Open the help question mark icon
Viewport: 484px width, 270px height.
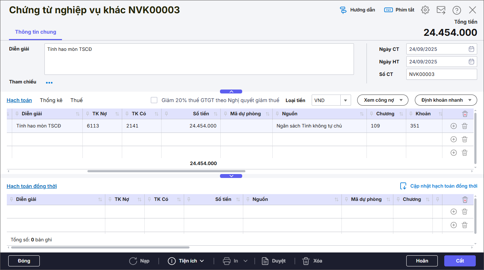[457, 10]
